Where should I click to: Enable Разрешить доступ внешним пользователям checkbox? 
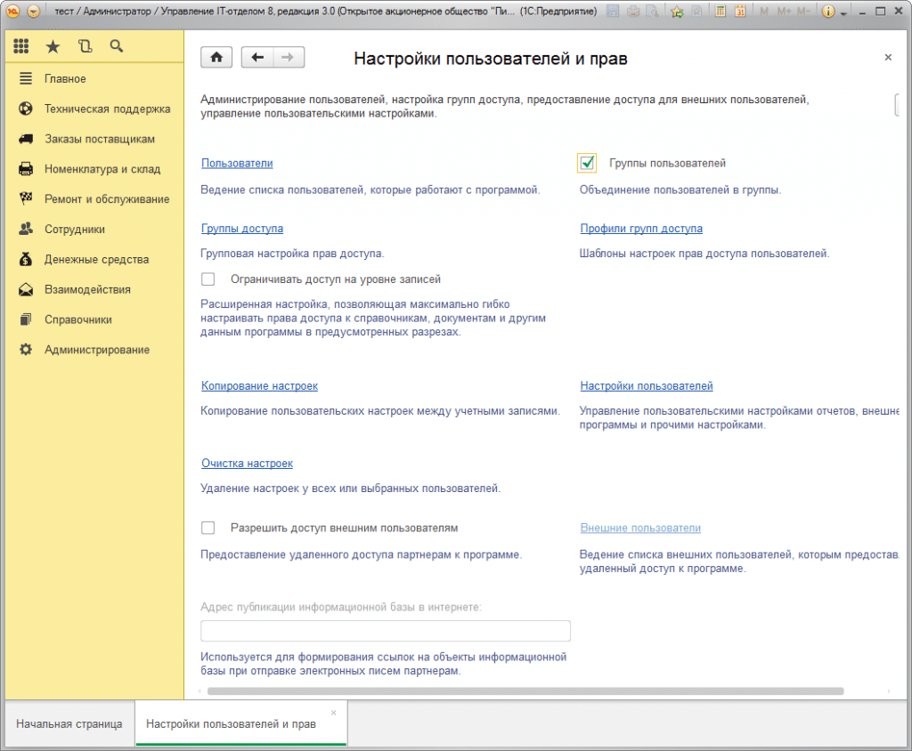click(208, 528)
